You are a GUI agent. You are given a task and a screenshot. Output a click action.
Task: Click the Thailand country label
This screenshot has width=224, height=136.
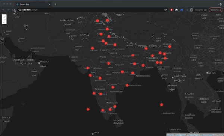point(189,94)
